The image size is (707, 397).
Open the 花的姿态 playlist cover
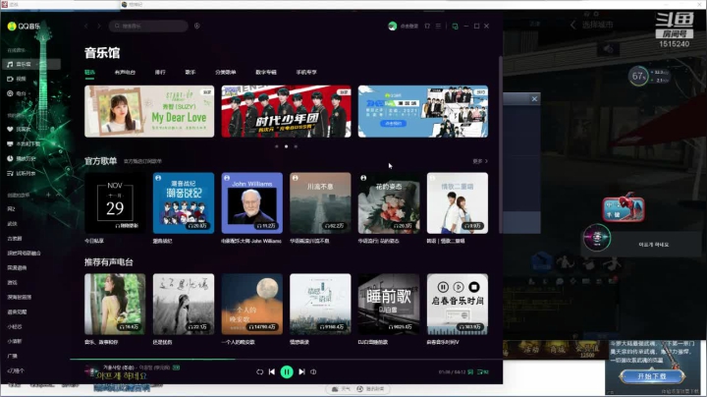coord(389,203)
